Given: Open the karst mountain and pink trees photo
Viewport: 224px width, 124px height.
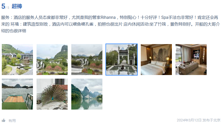Looking at the screenshot, I should coord(52,60).
